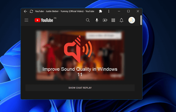This screenshot has height=112, width=176.
Task: Go to YouTube home via logo
Action: 44,20
